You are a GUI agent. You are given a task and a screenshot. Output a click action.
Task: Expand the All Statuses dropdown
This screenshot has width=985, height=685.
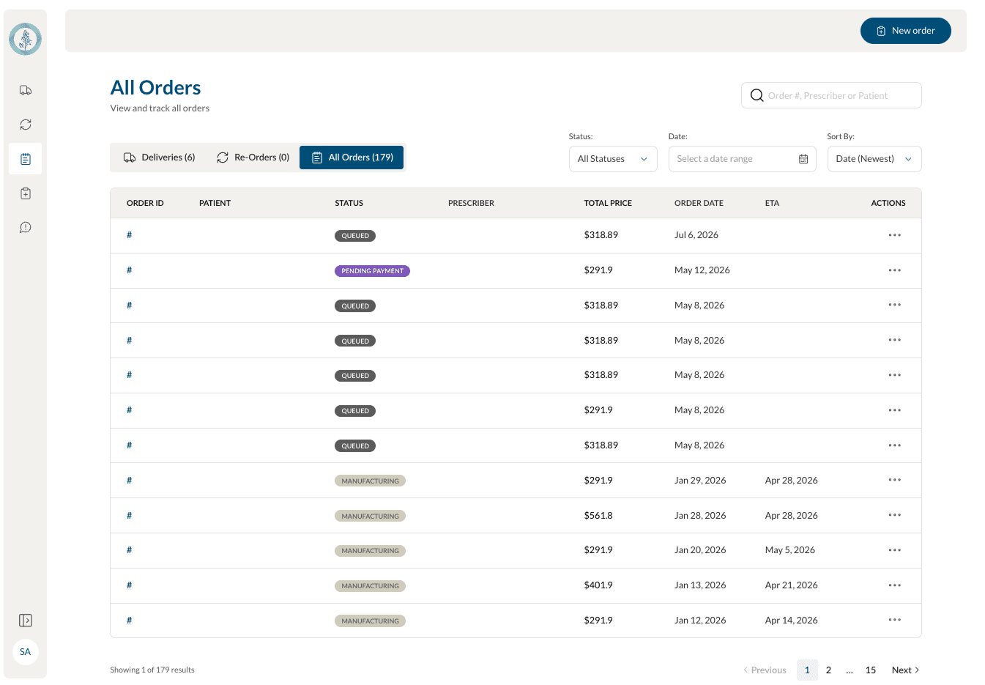[x=613, y=159]
